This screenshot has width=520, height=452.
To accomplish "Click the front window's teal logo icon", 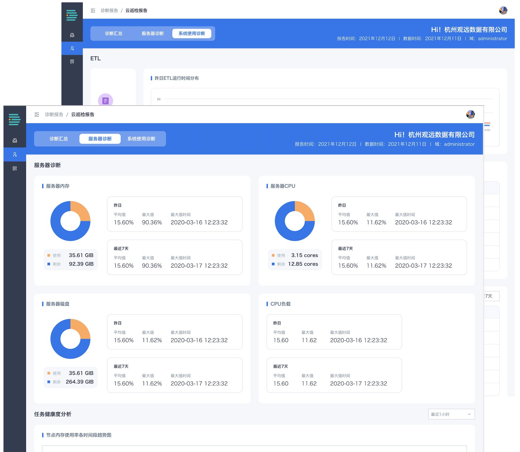I will tap(15, 119).
